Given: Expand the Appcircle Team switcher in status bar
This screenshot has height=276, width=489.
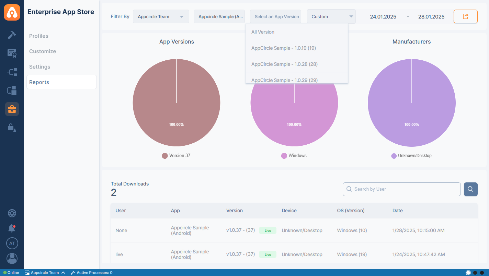Looking at the screenshot, I should click(45, 273).
